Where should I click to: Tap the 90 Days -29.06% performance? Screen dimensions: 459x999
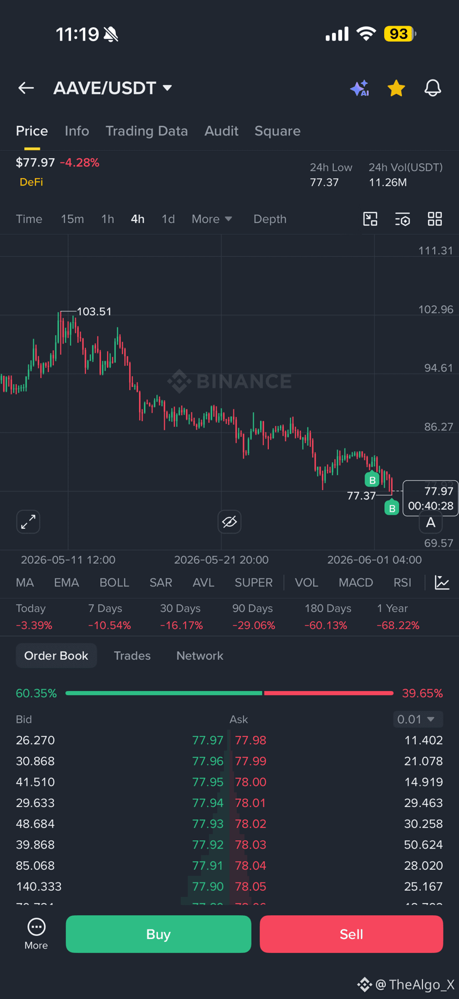pos(254,617)
